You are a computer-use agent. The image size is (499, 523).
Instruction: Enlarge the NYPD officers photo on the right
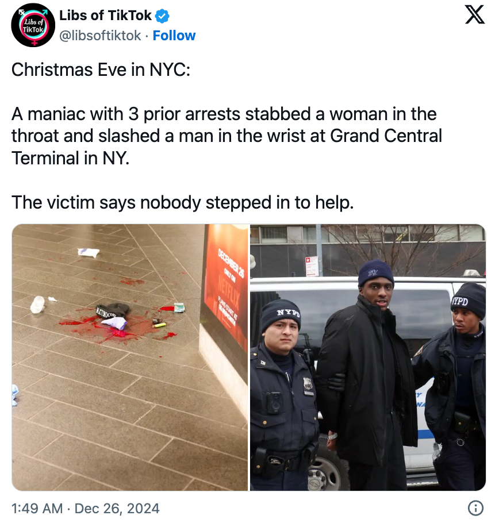coord(368,357)
